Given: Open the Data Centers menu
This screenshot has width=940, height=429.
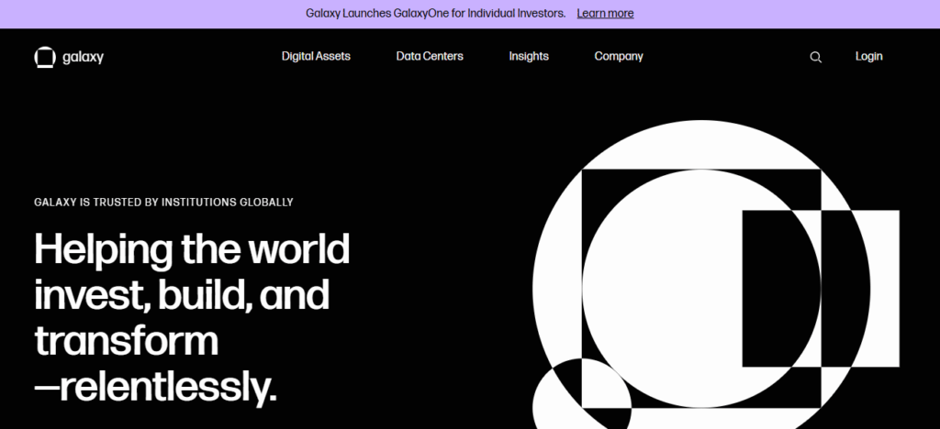Looking at the screenshot, I should (x=430, y=56).
